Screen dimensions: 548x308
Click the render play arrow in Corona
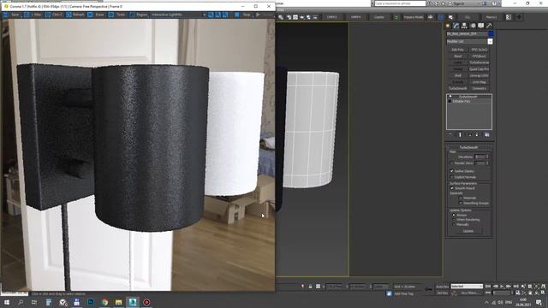tap(258, 15)
